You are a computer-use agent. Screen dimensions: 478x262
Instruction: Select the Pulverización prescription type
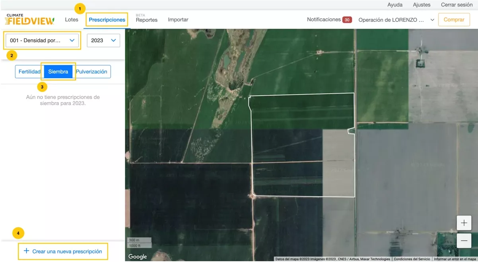[92, 72]
